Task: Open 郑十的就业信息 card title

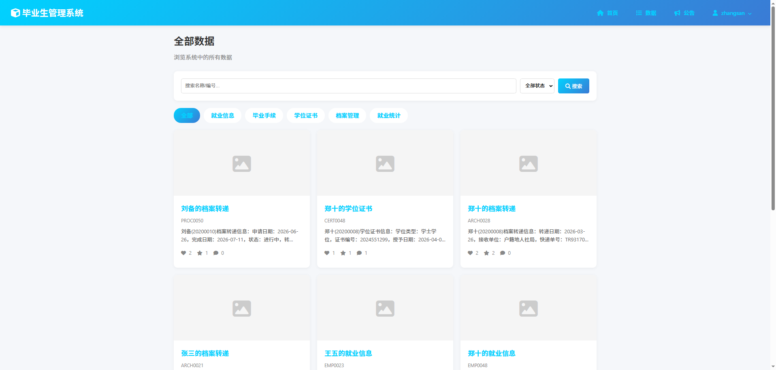Action: point(492,353)
